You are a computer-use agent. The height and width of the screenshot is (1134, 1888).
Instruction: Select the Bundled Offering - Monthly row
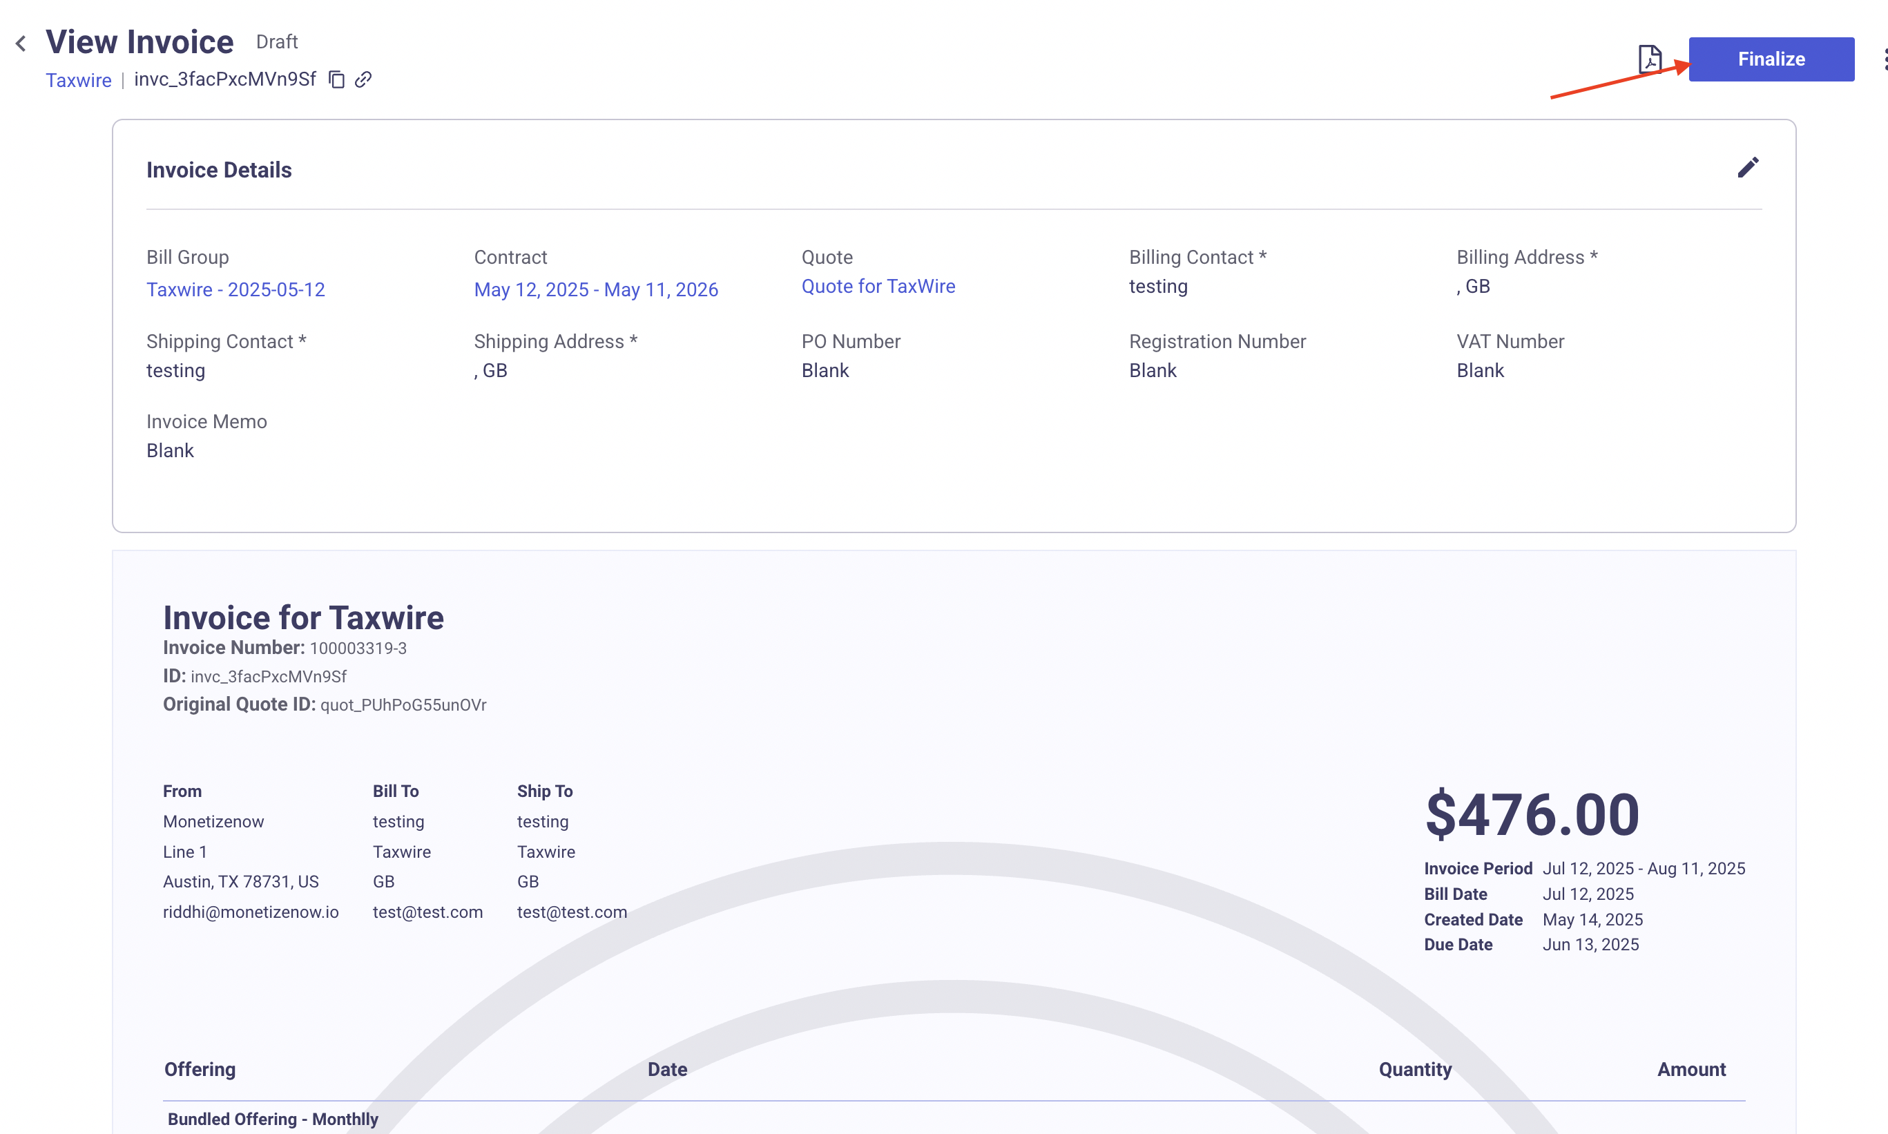point(273,1119)
